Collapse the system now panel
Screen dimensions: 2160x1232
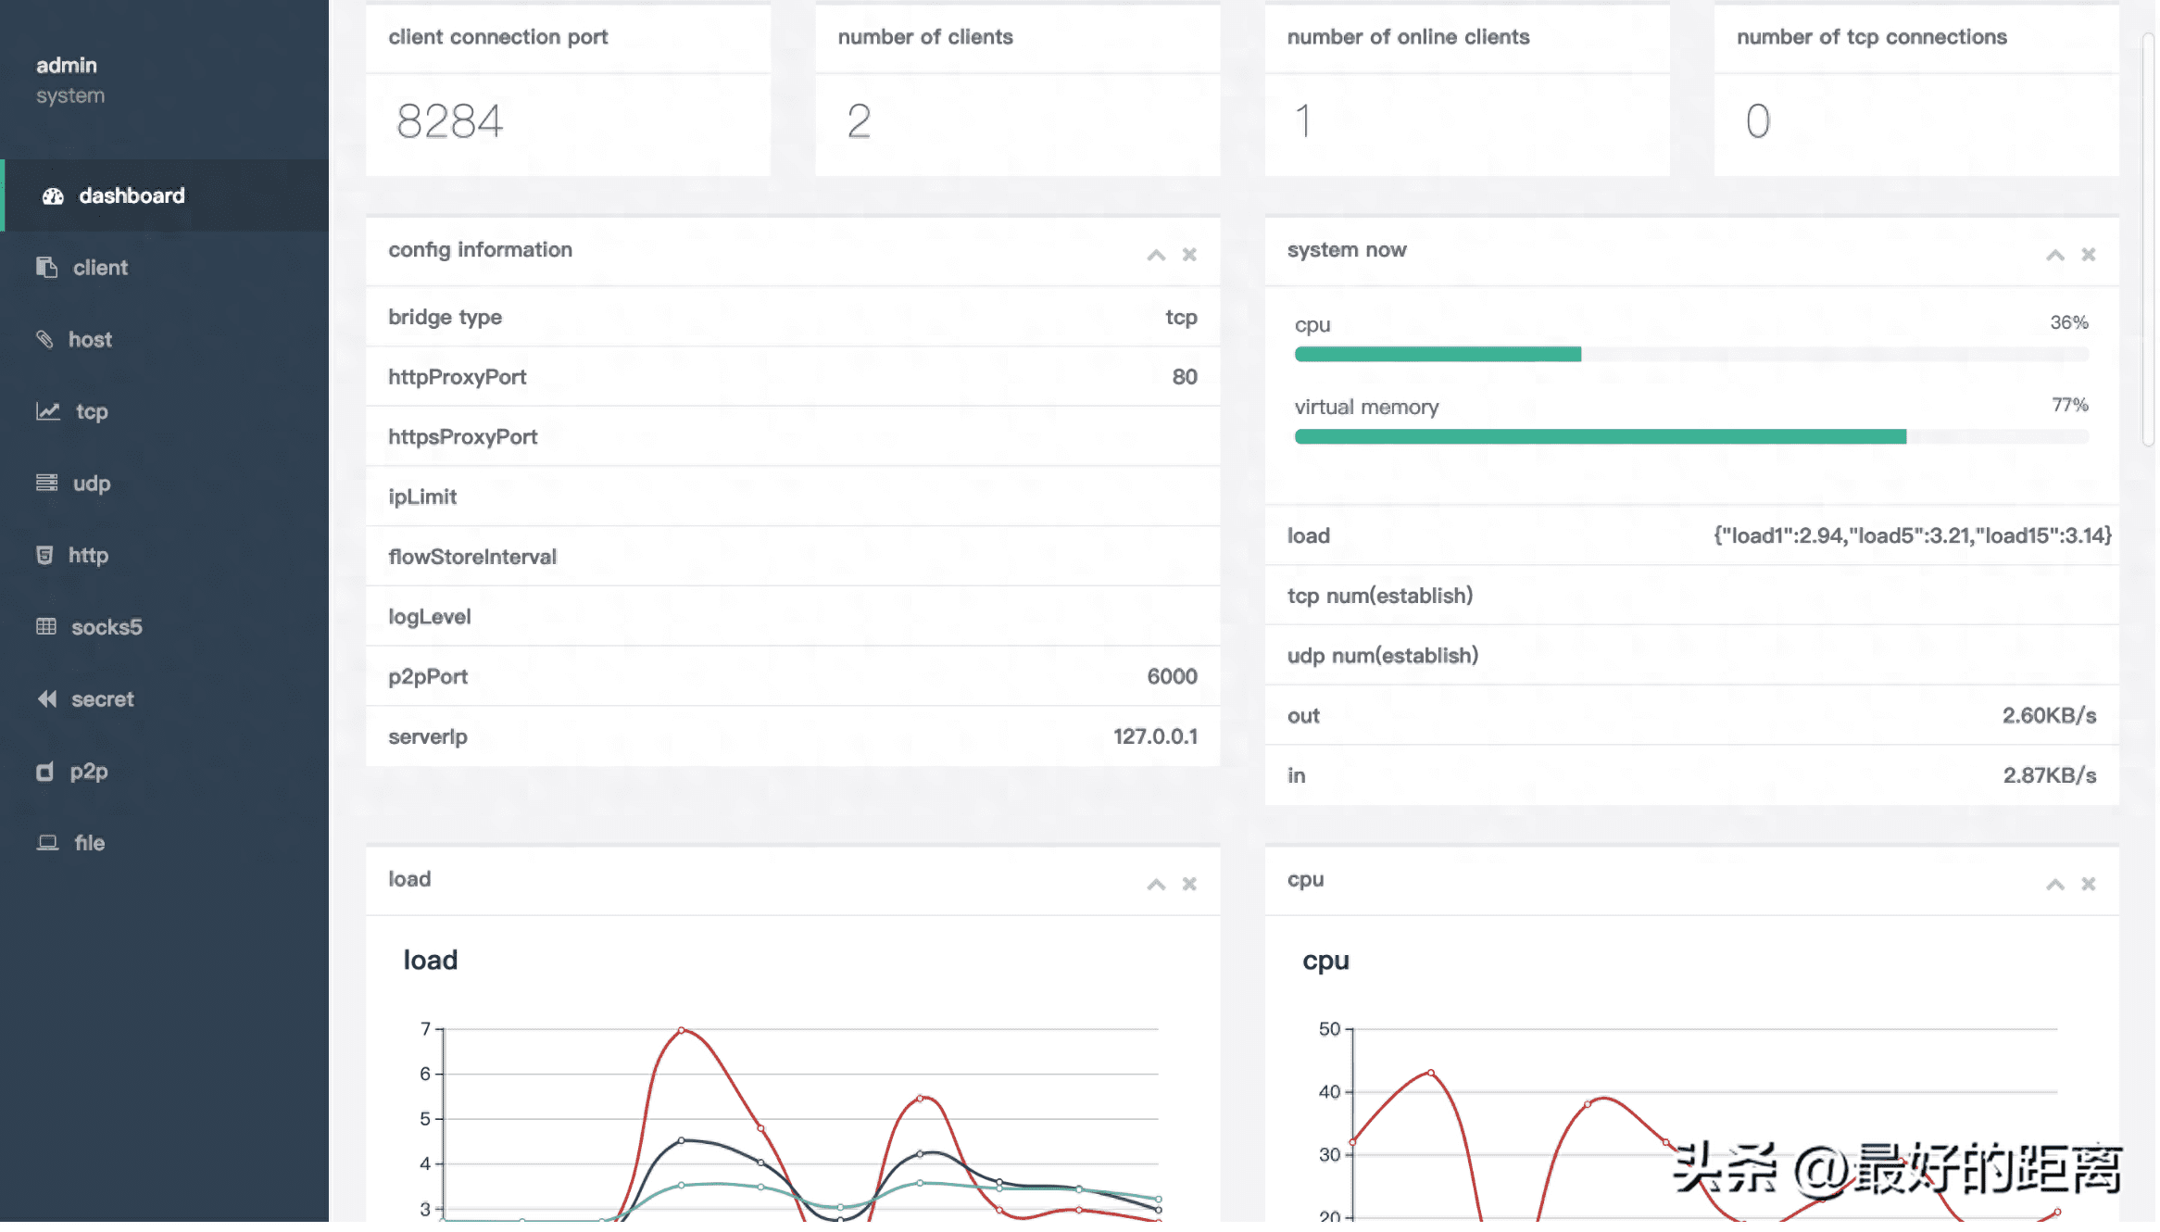pos(2054,255)
